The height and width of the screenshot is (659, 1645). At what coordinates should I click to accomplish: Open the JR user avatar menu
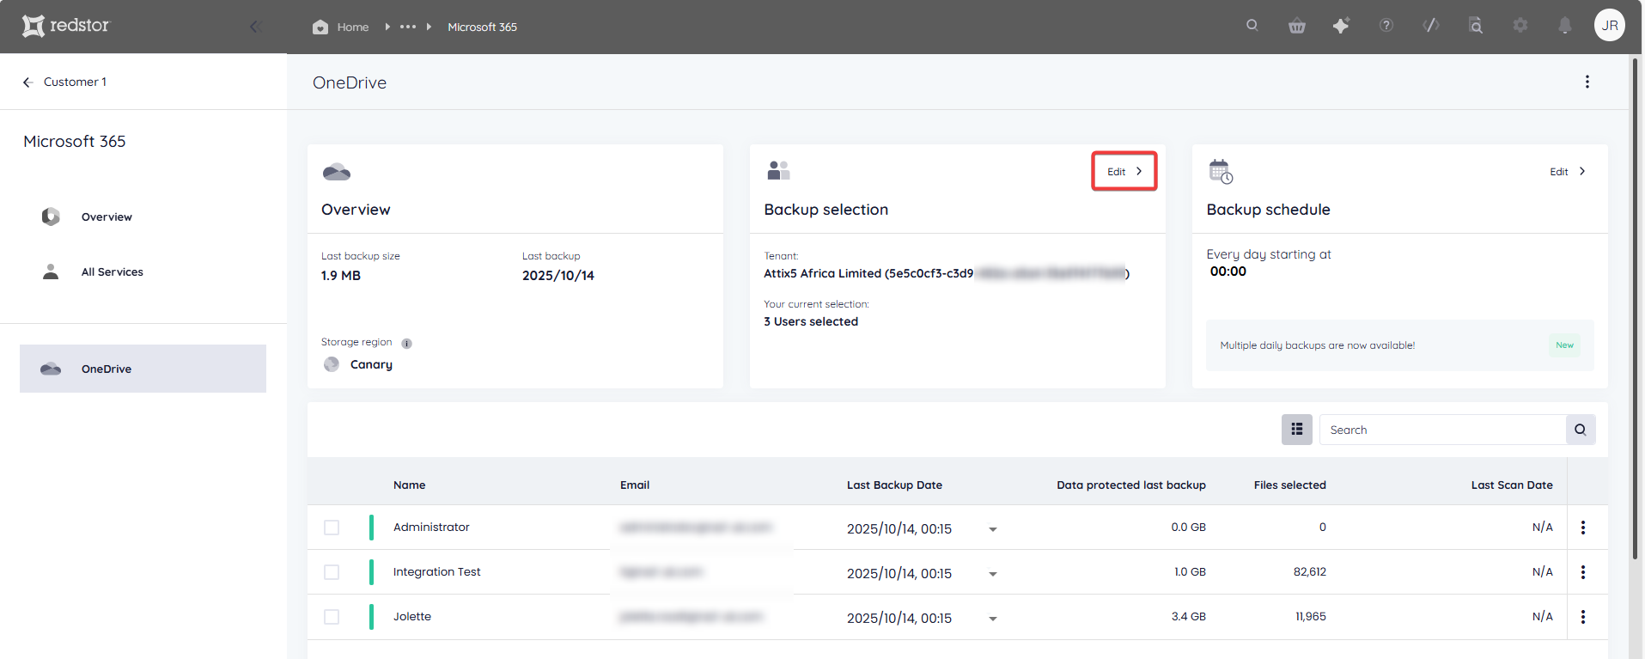(x=1610, y=25)
